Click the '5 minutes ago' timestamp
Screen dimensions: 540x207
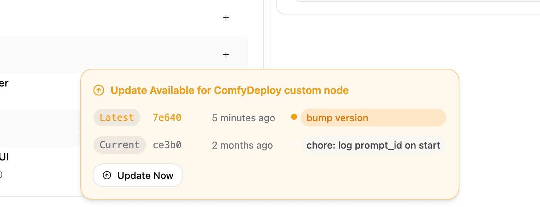tap(243, 118)
